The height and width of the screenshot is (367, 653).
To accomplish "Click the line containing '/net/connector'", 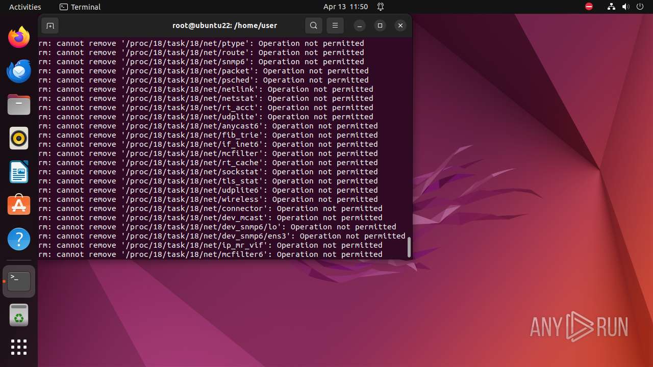I will [210, 208].
